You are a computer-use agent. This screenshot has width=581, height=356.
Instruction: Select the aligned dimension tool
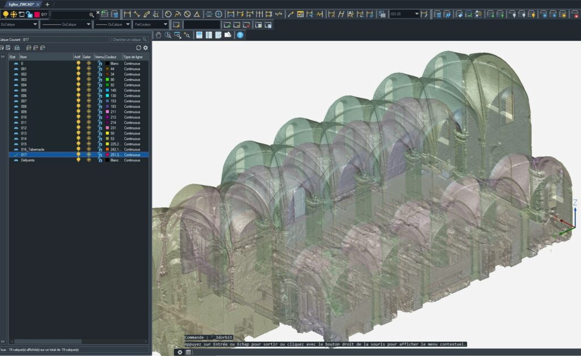(137, 14)
